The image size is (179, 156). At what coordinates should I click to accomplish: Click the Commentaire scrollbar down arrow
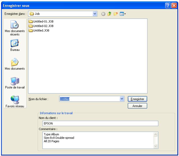[x=155, y=146]
